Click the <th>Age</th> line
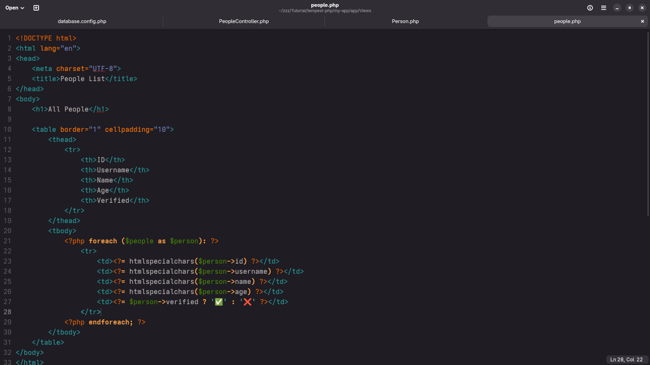This screenshot has height=365, width=650. [x=105, y=190]
